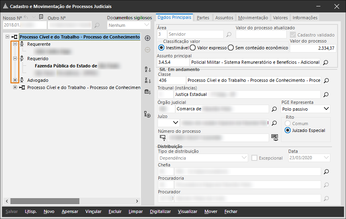This screenshot has height=219, width=346.
Task: Open the Partes tab
Action: [203, 18]
